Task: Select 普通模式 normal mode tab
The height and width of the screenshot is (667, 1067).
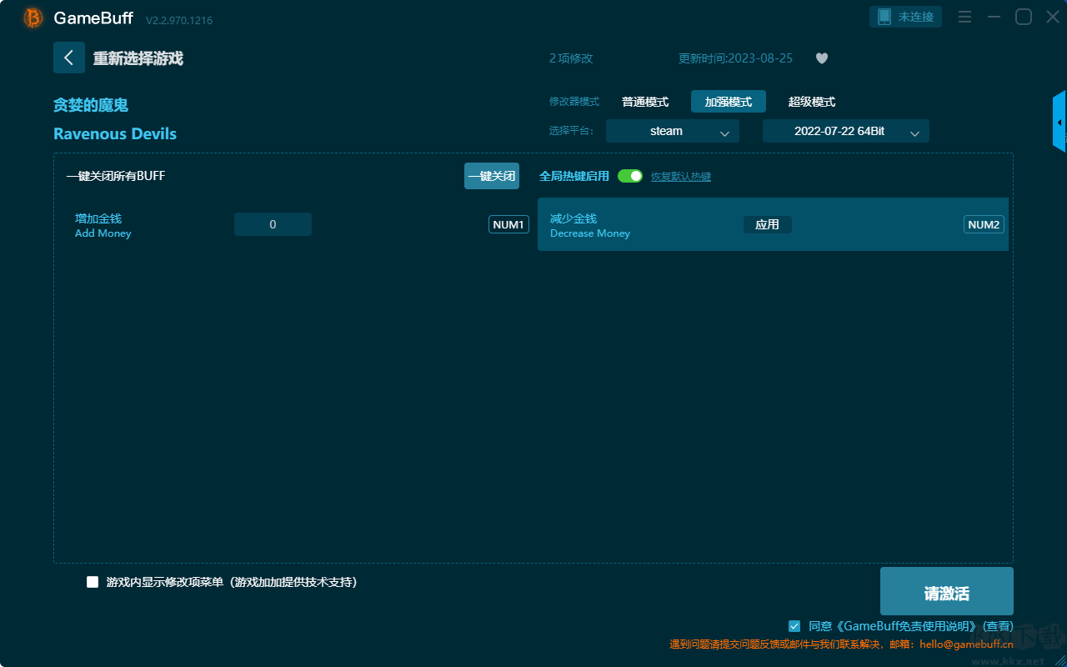Action: pos(645,102)
